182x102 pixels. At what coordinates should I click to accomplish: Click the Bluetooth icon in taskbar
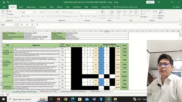click(101, 99)
